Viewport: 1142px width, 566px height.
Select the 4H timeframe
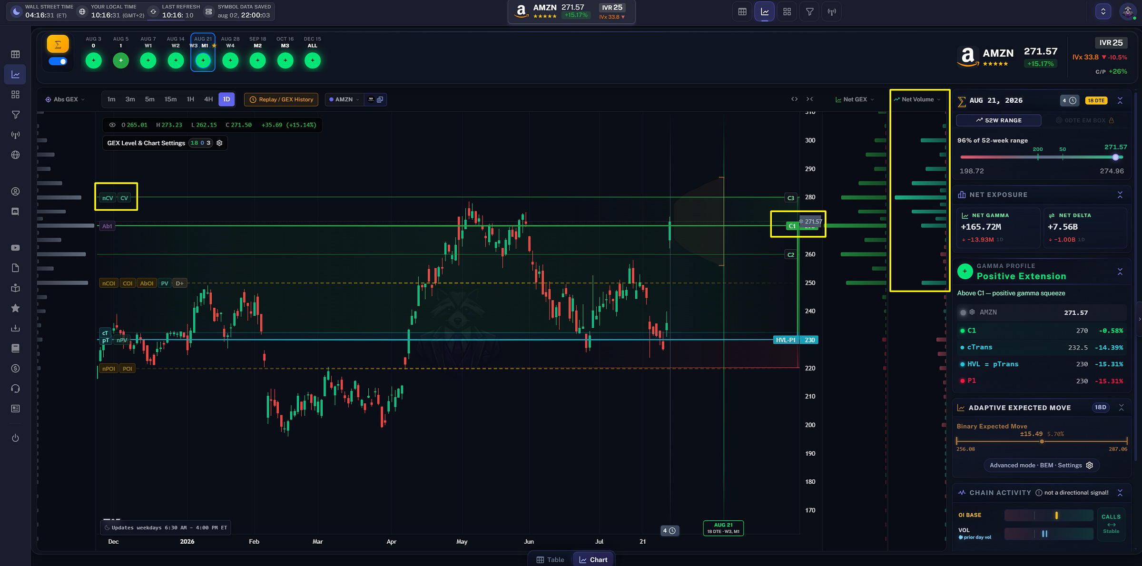click(208, 99)
